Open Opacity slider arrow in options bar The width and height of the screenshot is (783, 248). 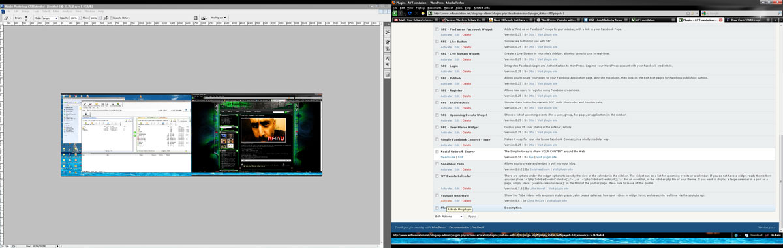(x=80, y=18)
